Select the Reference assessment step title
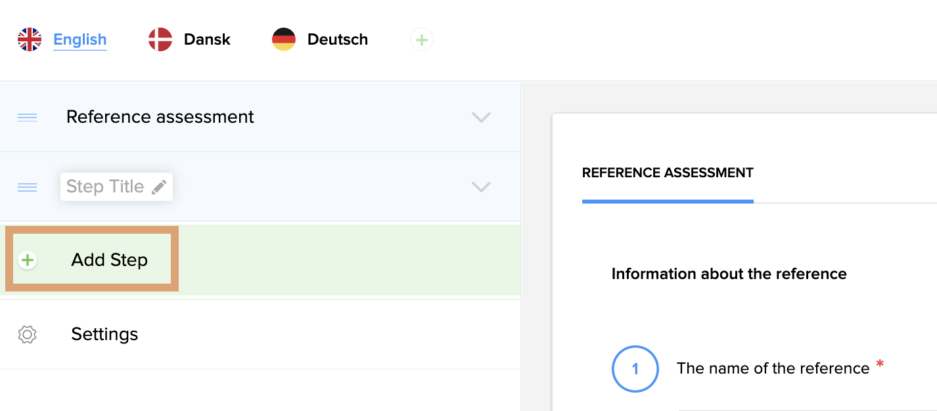Viewport: 937px width, 411px height. click(160, 117)
